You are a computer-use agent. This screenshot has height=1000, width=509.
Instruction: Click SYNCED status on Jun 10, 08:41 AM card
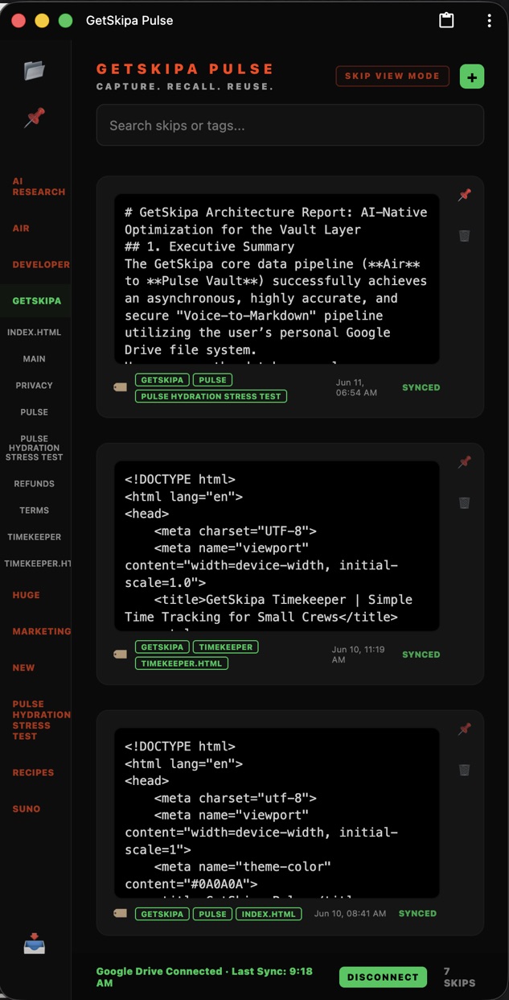click(x=417, y=914)
